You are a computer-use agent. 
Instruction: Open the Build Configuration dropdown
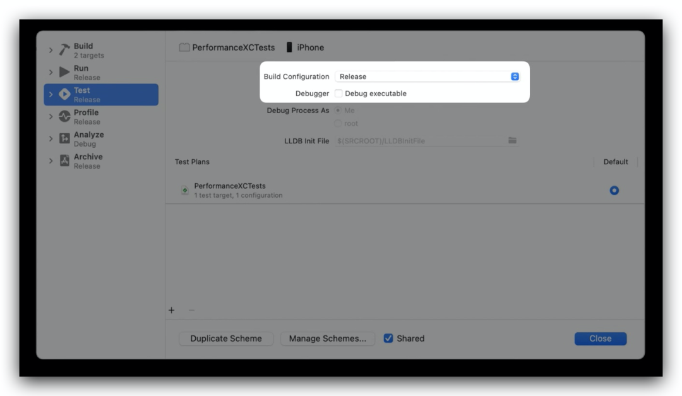click(427, 76)
